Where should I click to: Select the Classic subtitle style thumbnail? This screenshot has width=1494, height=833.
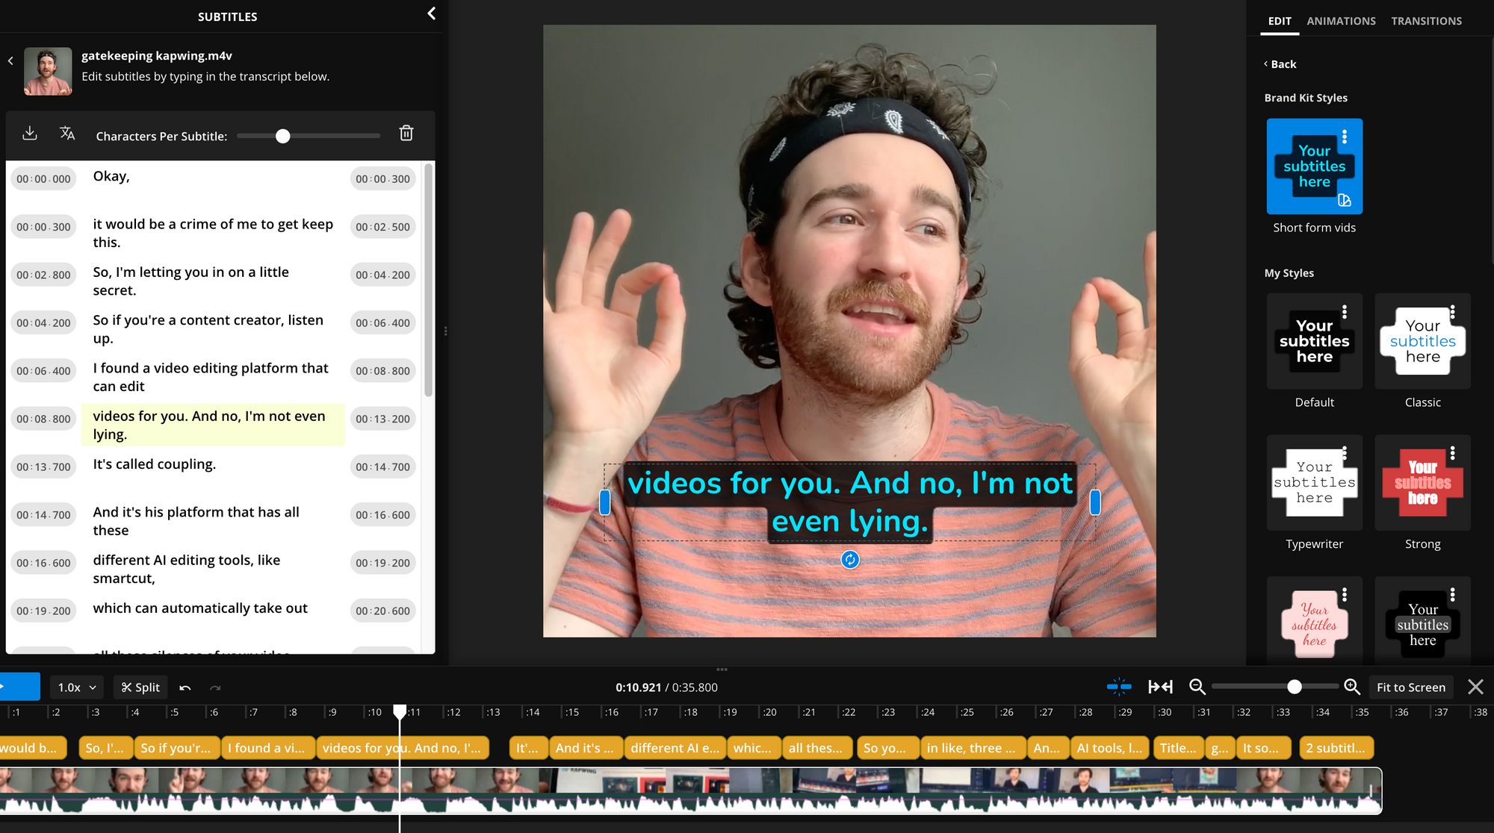1422,342
